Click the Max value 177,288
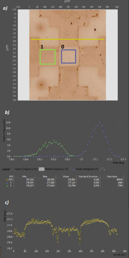This screenshot has width=129, height=258. pos(50,182)
